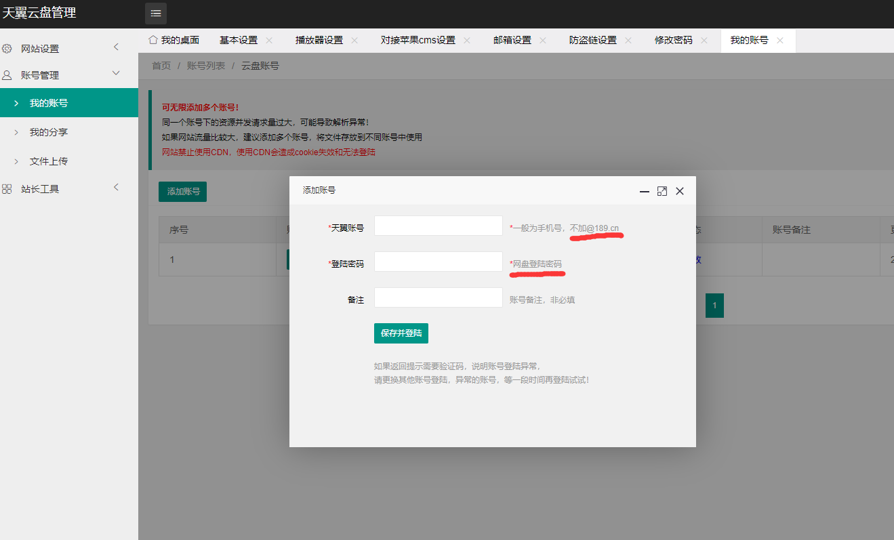894x540 pixels.
Task: Close the 我的账号 tab
Action: tap(780, 40)
